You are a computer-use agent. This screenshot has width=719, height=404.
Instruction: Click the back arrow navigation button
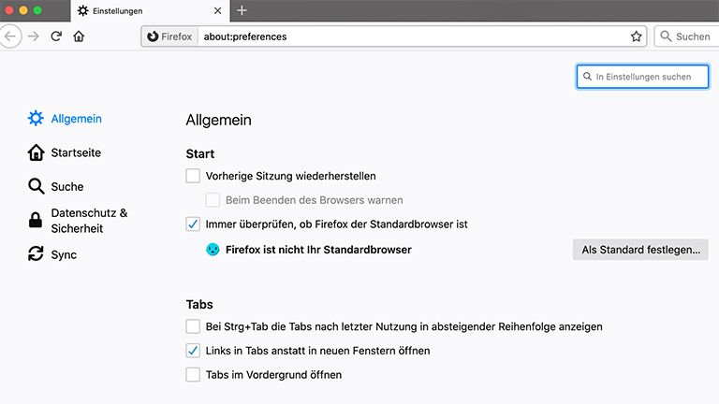click(x=10, y=36)
